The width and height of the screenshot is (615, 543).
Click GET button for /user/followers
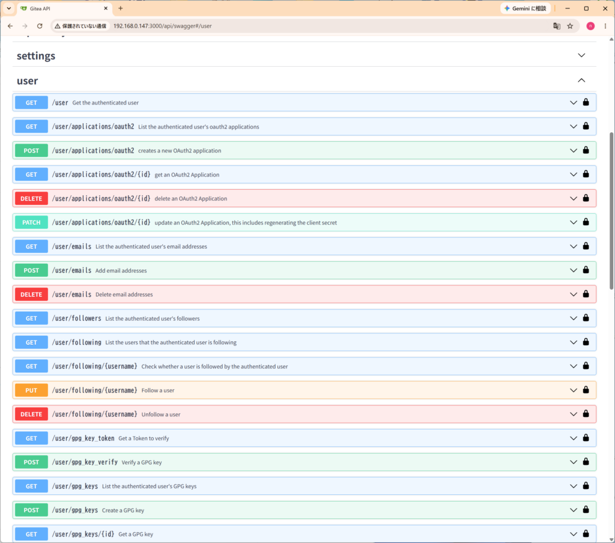click(31, 318)
